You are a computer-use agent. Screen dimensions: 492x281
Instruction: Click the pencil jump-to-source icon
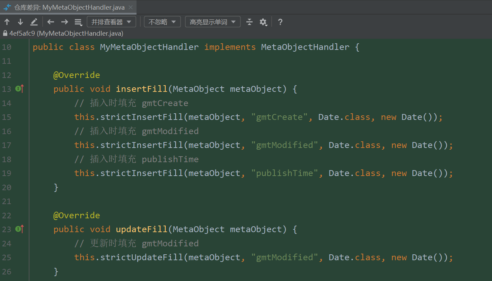tap(34, 22)
